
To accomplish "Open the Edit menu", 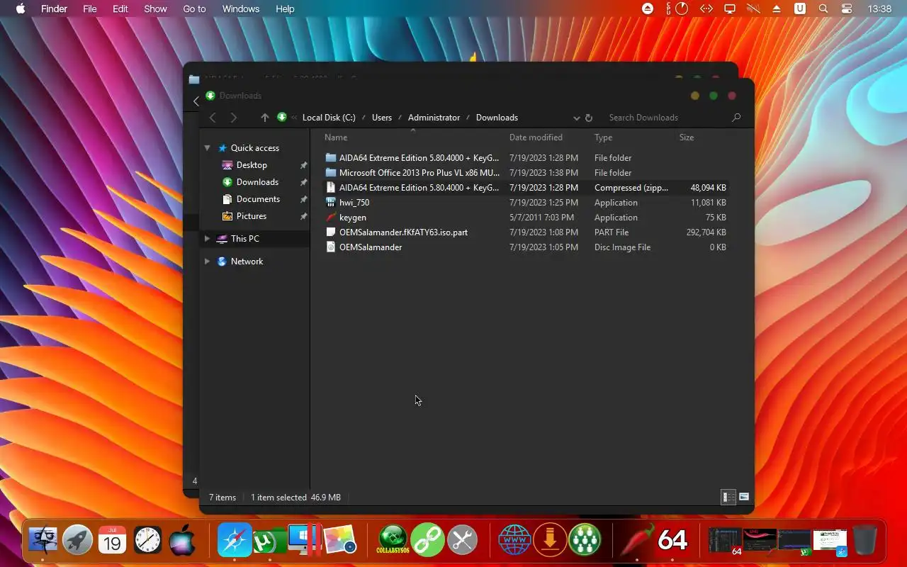I will 120,9.
